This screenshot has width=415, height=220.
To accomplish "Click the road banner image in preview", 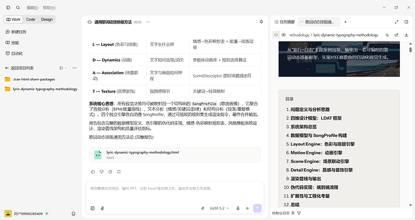I will [x=339, y=59].
